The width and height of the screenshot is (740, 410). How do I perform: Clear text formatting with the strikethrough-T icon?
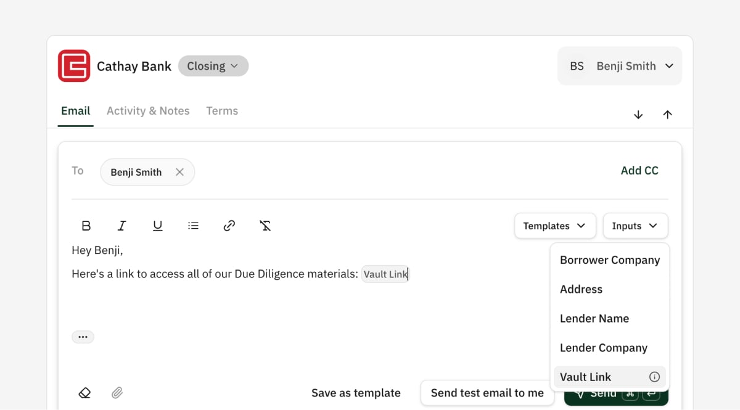(265, 226)
